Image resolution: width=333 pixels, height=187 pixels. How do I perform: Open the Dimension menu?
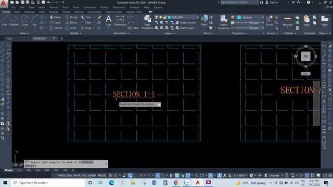[x=89, y=7]
